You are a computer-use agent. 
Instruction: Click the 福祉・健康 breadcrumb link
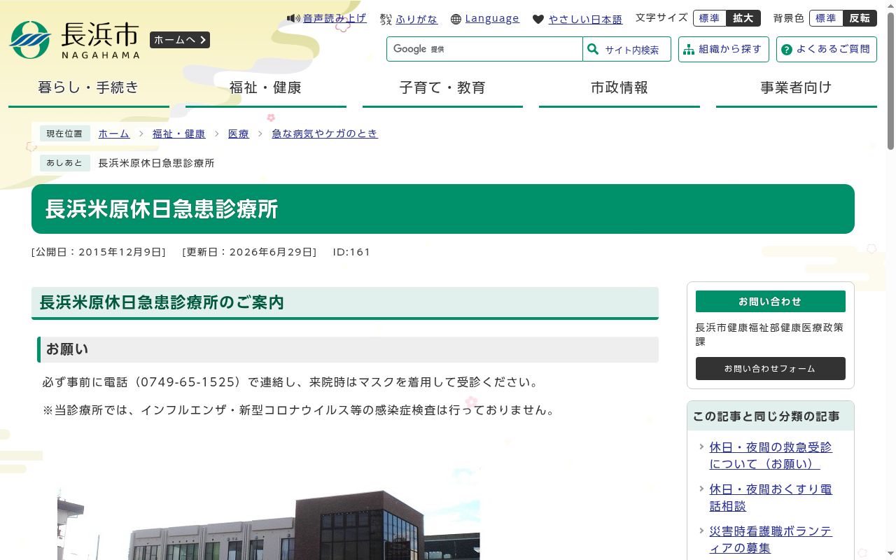(x=179, y=134)
